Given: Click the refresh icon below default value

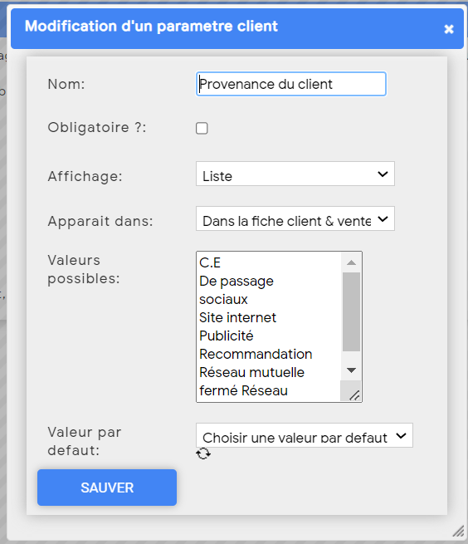Looking at the screenshot, I should pos(203,453).
